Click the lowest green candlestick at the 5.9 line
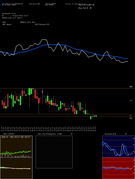This screenshot has width=135, height=179. [x=91, y=118]
